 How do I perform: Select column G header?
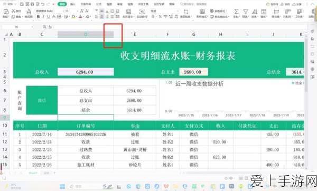coord(194,34)
